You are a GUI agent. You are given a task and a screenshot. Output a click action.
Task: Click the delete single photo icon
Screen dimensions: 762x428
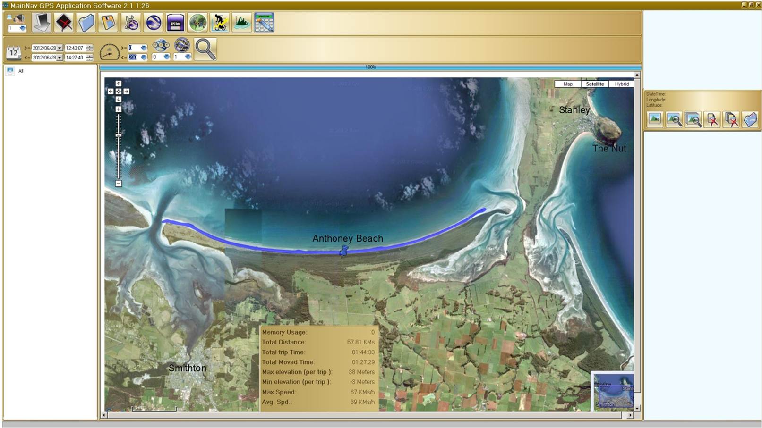click(x=712, y=120)
